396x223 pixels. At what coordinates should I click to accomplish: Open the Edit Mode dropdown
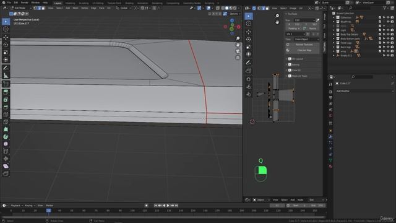pos(20,8)
